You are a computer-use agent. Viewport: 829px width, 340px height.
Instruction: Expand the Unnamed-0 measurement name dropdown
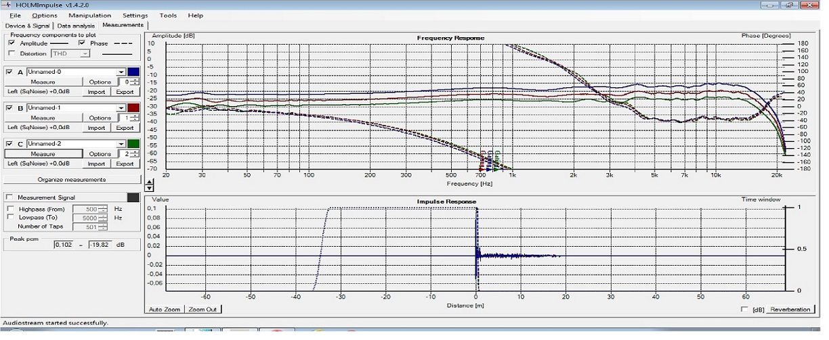click(121, 72)
